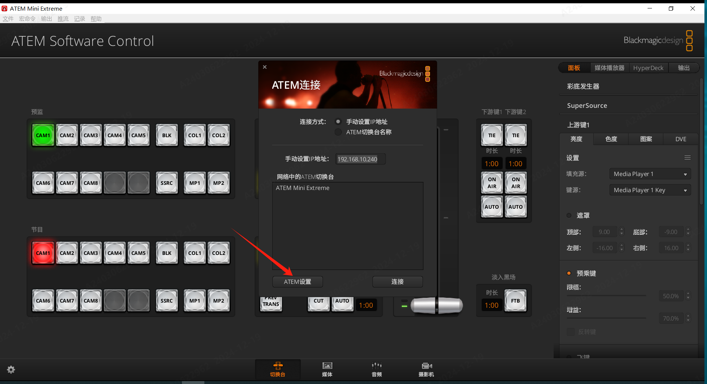Click the transition fader T-bar handle
707x384 pixels.
point(437,306)
